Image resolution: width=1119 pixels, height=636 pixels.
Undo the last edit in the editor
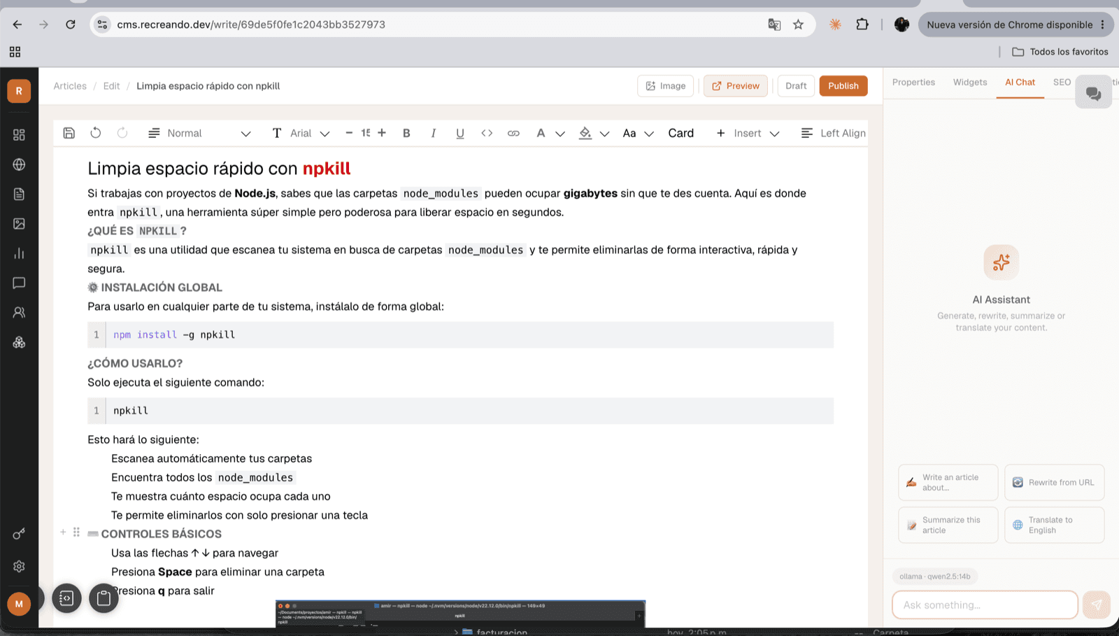(96, 133)
